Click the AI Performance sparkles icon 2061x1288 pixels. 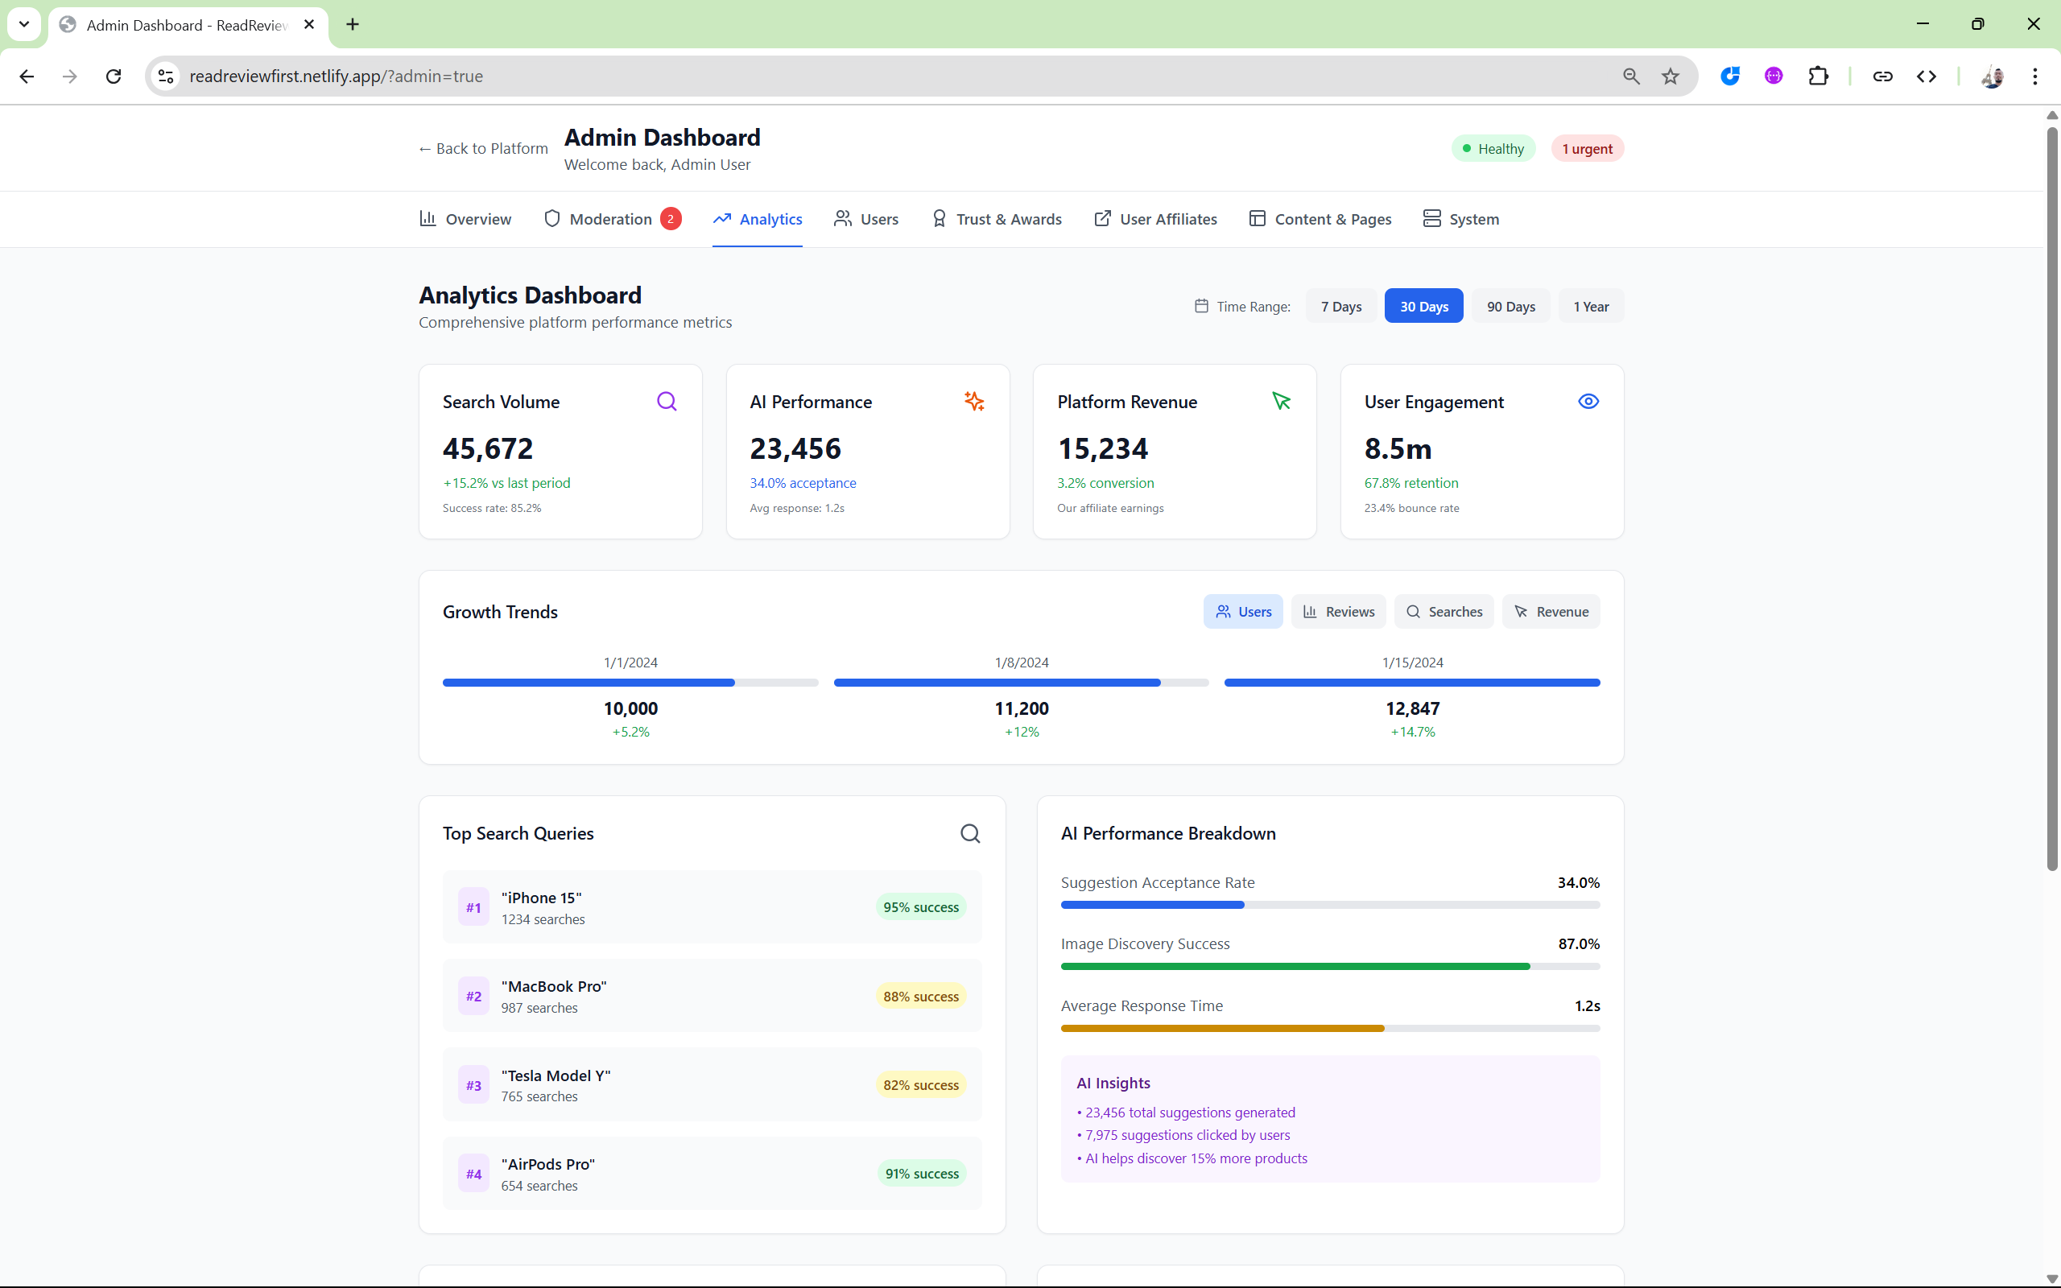(x=974, y=401)
